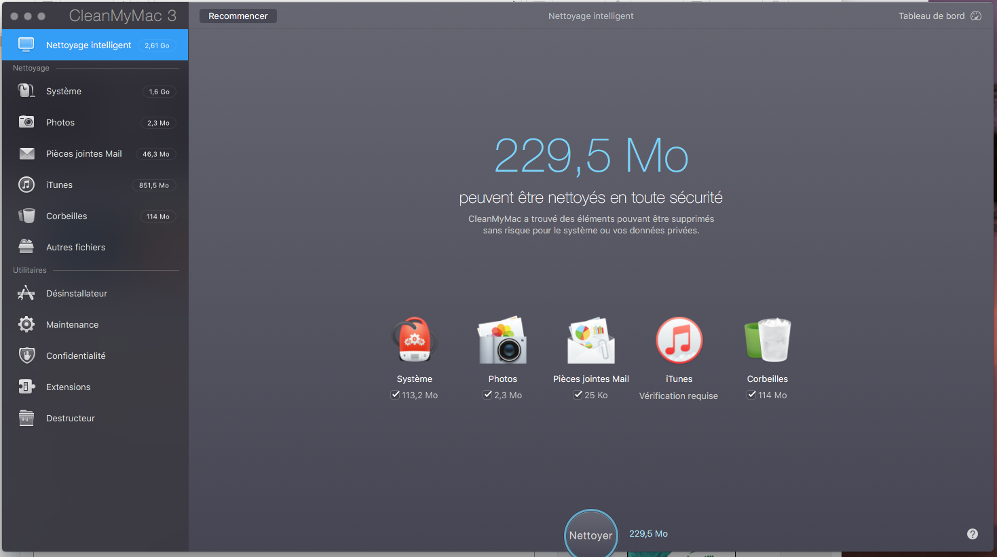The height and width of the screenshot is (557, 997).
Task: Open Pièces jointes Mail in sidebar
Action: click(x=95, y=153)
